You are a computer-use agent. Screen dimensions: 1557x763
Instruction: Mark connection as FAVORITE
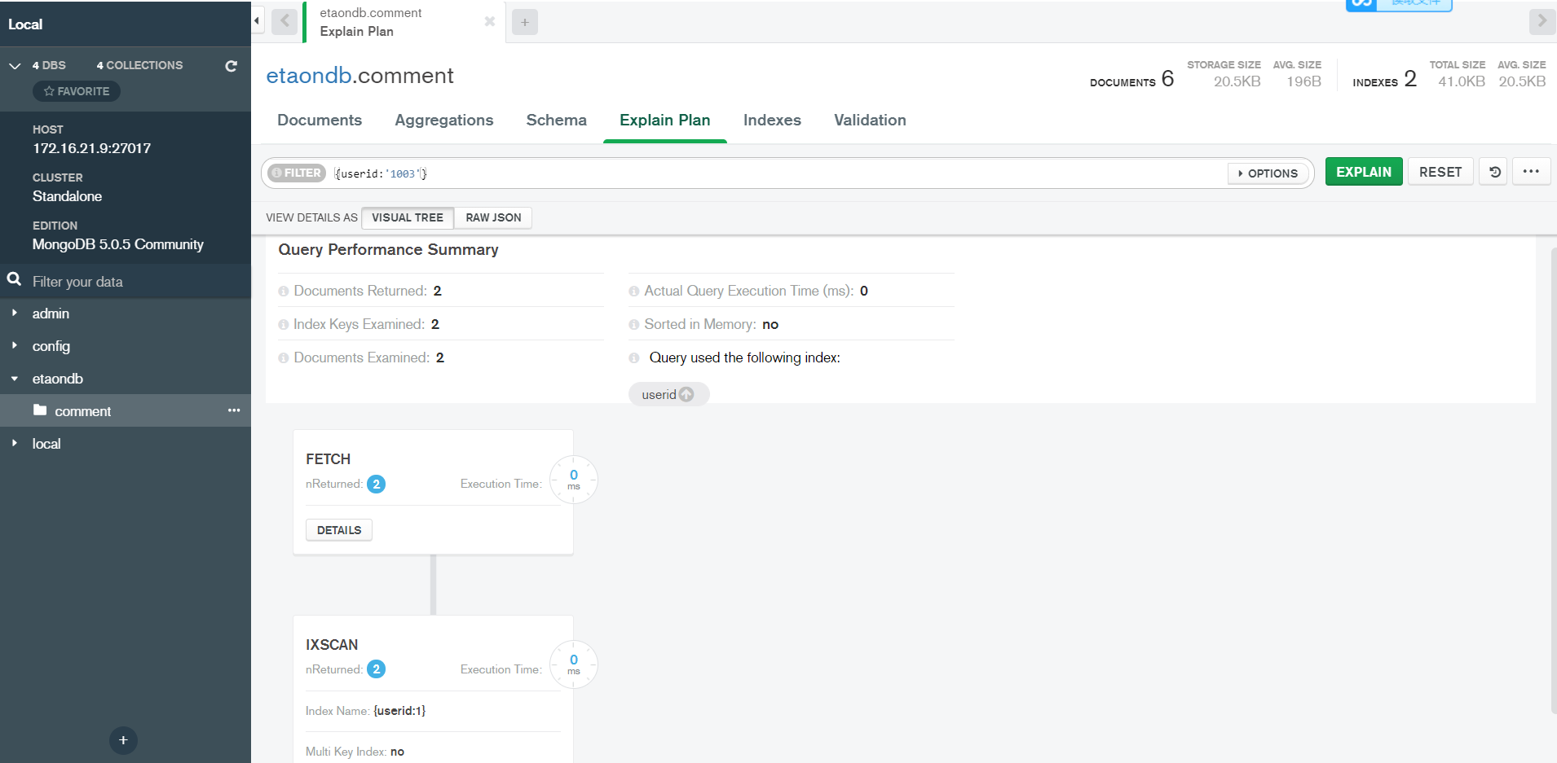click(77, 91)
